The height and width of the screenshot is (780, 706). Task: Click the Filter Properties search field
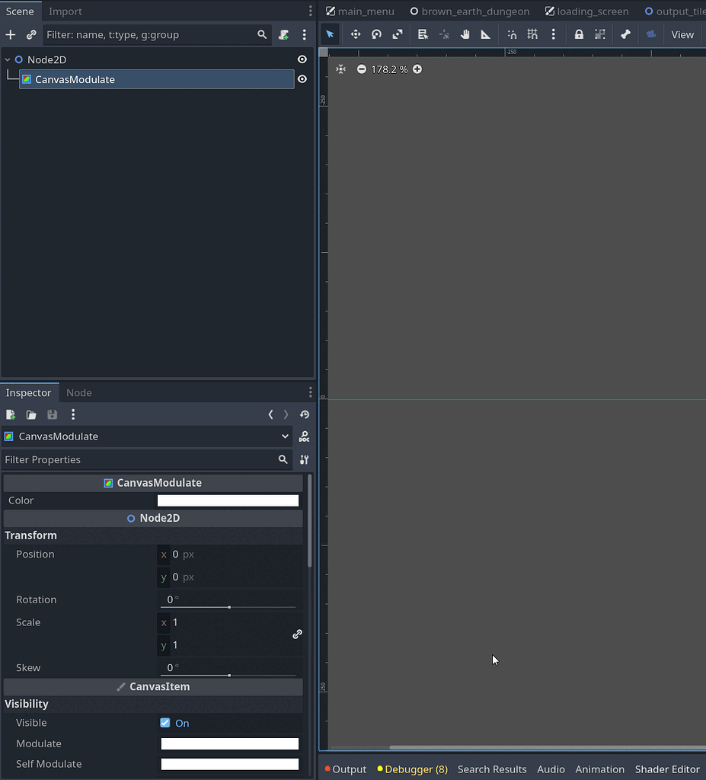[x=137, y=459]
